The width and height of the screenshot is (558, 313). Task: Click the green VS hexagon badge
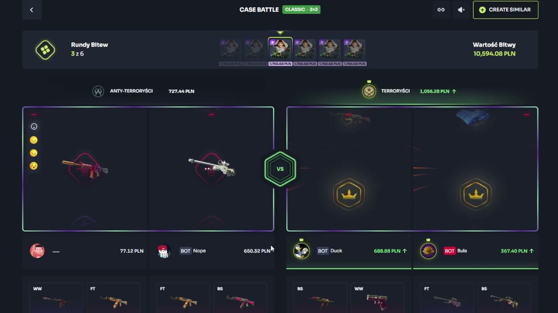pyautogui.click(x=280, y=169)
